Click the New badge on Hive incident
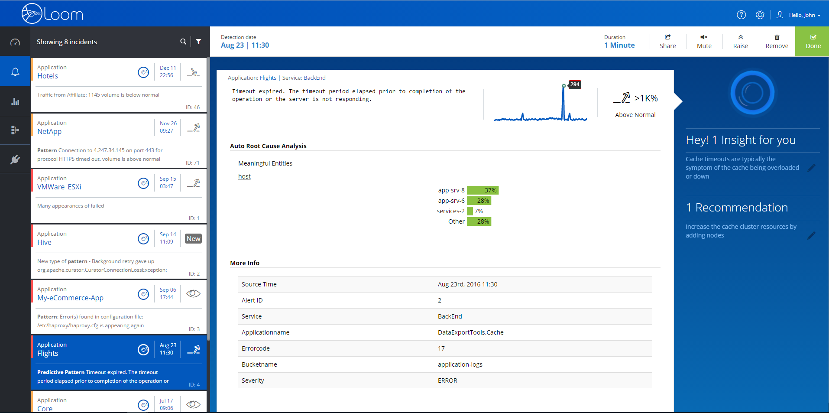The width and height of the screenshot is (829, 413). tap(194, 238)
